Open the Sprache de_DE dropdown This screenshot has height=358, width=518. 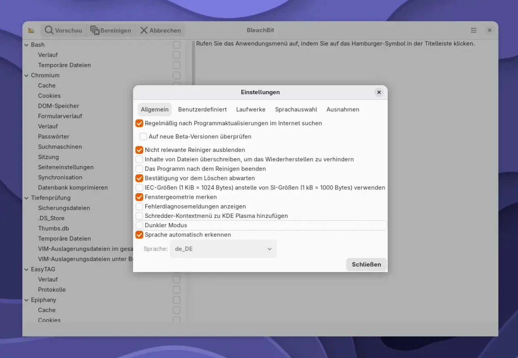223,249
